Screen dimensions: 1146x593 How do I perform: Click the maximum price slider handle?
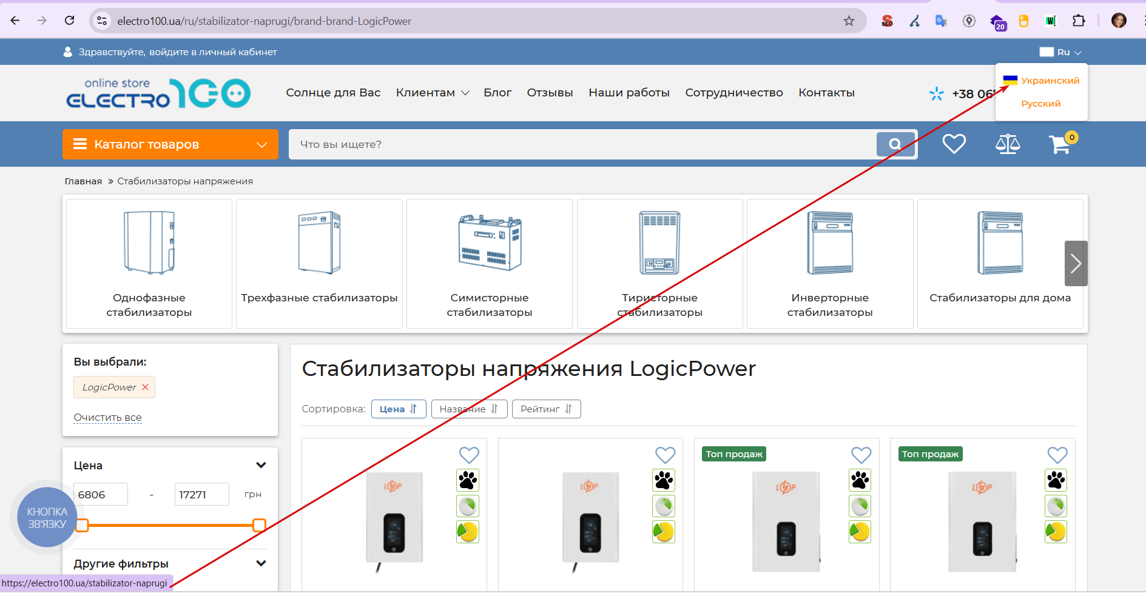pos(259,525)
